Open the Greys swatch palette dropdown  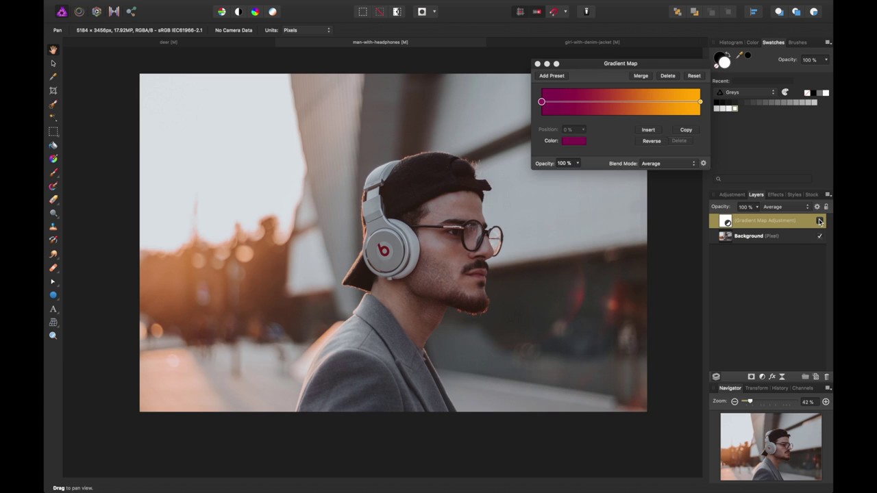tap(745, 92)
